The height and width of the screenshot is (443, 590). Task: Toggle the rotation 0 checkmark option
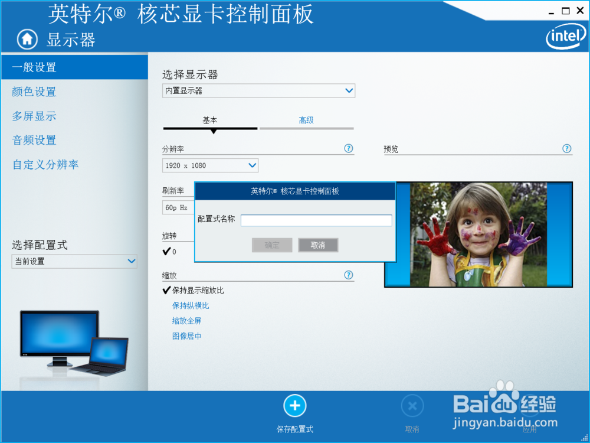pos(169,251)
